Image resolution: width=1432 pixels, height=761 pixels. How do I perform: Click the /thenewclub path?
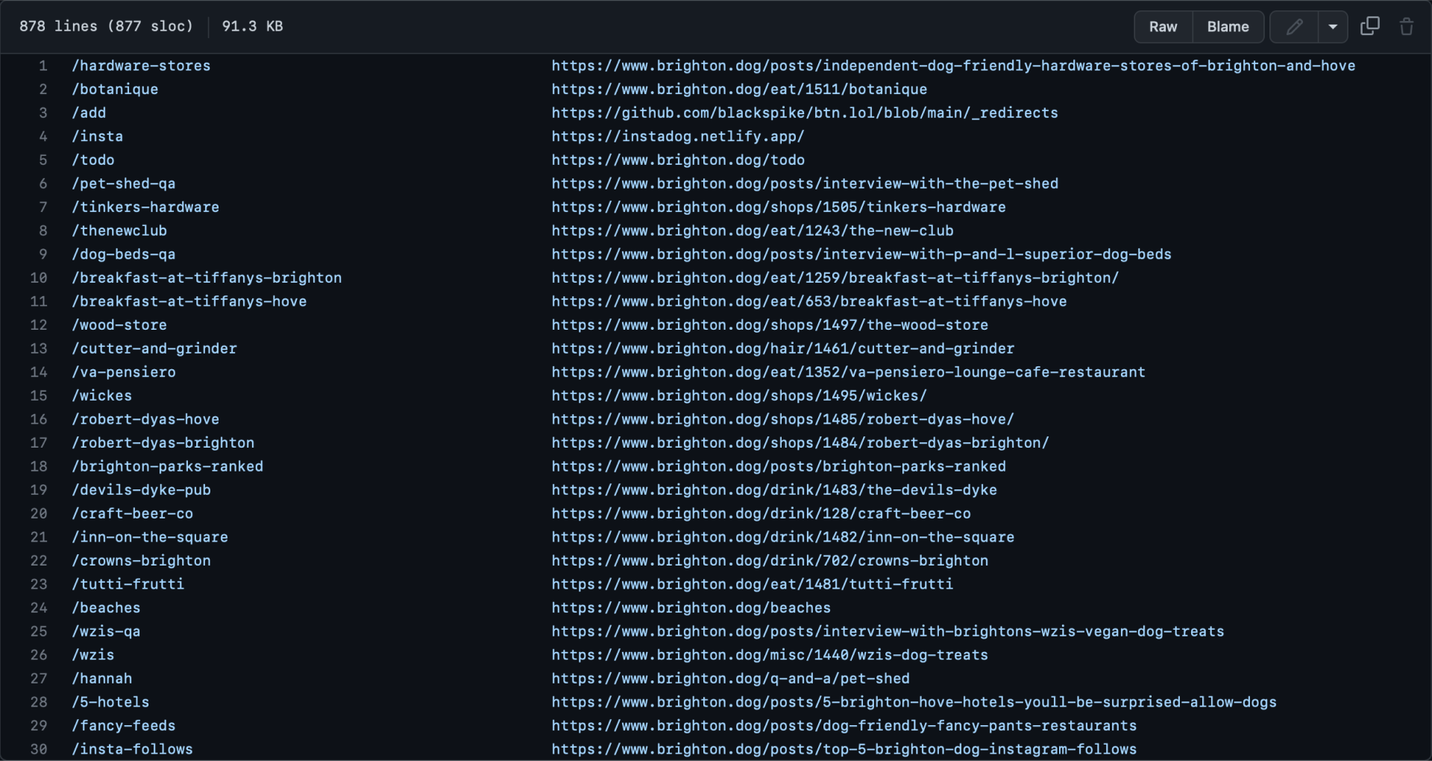click(x=119, y=231)
